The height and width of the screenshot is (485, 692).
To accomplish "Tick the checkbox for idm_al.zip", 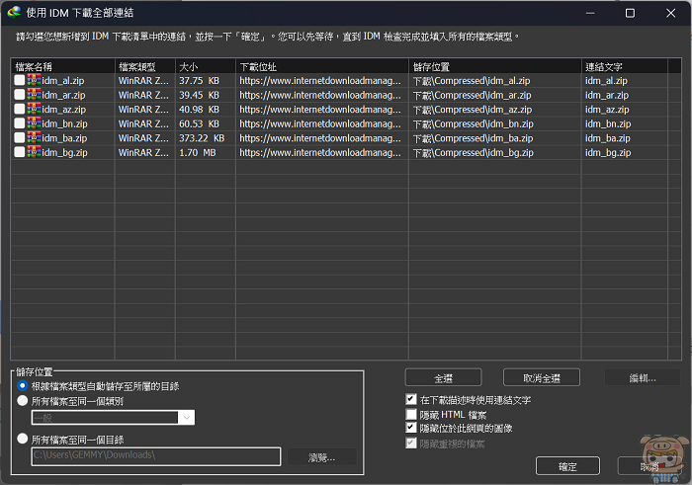I will point(20,80).
